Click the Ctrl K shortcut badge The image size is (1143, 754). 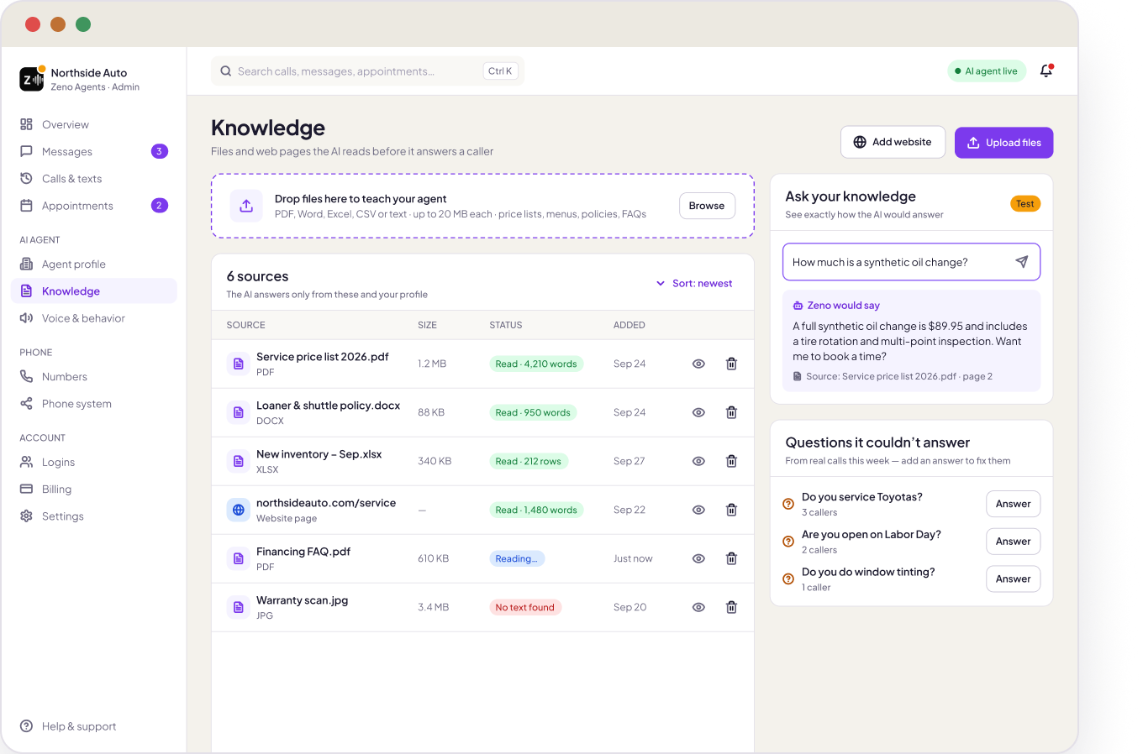point(500,71)
